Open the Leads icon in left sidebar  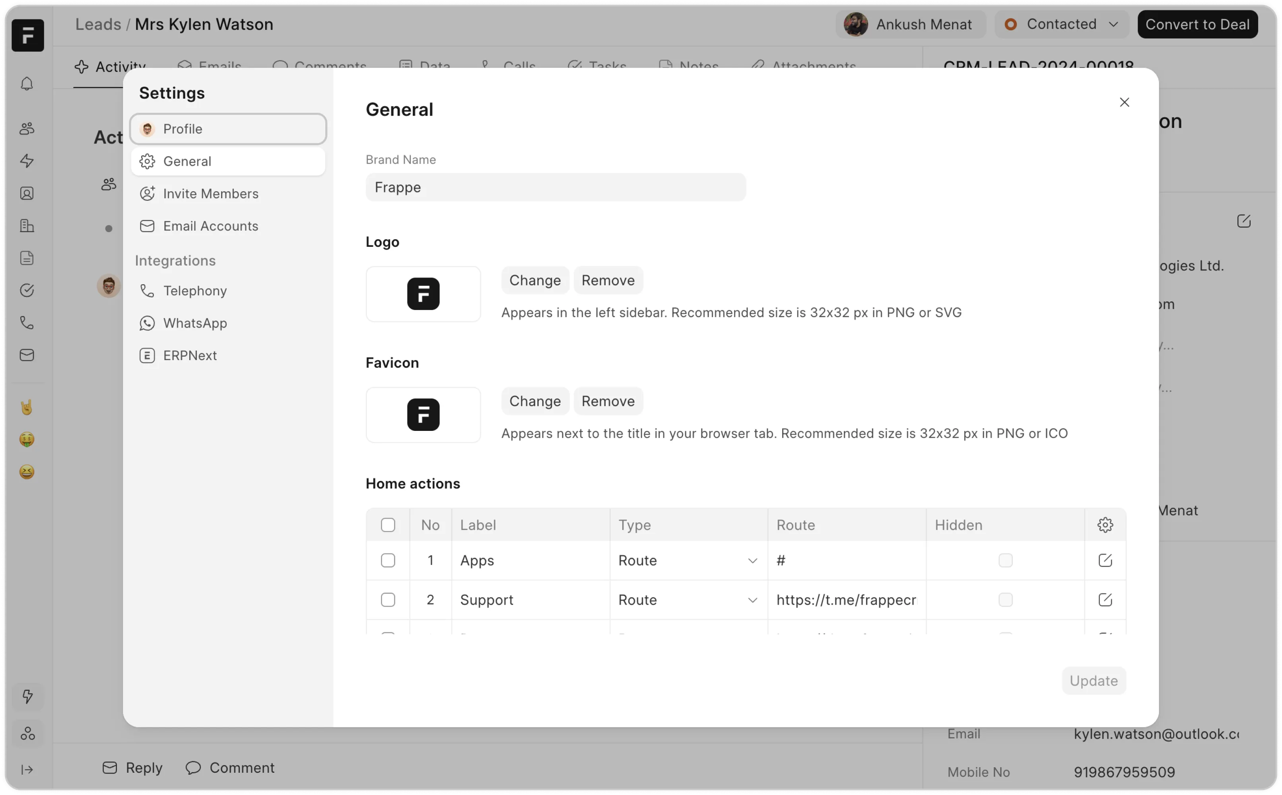point(27,128)
